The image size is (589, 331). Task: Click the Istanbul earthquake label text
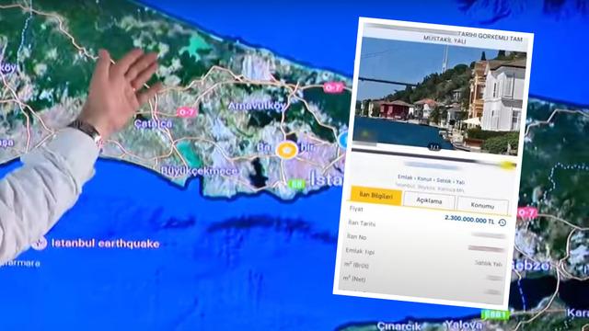tap(106, 244)
